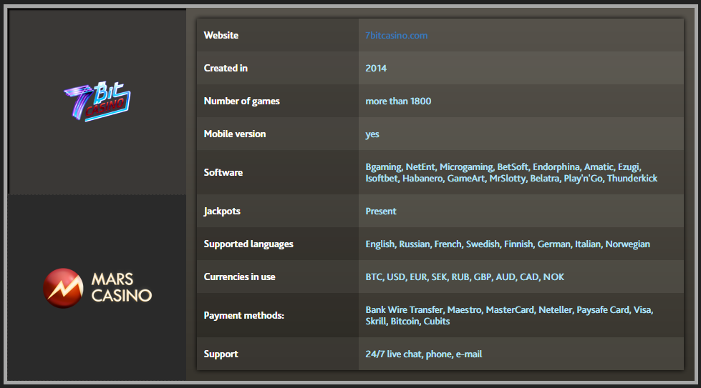Click the red Mars lightning ball icon

pos(63,287)
